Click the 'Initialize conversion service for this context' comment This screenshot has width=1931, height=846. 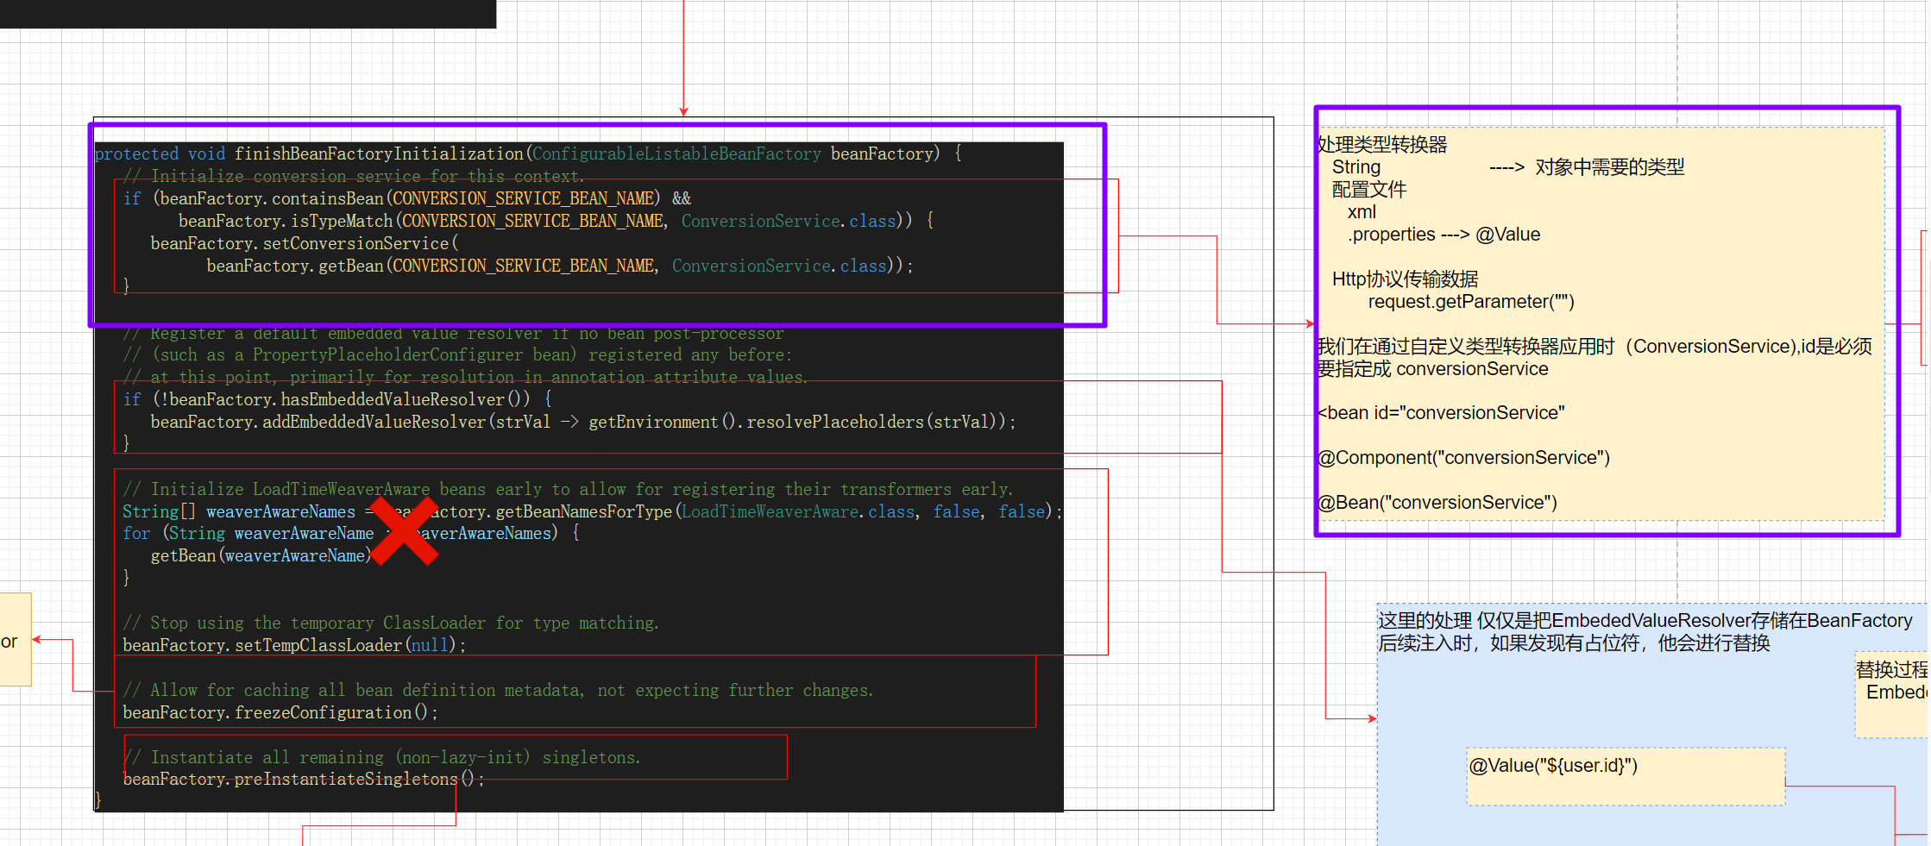click(354, 176)
